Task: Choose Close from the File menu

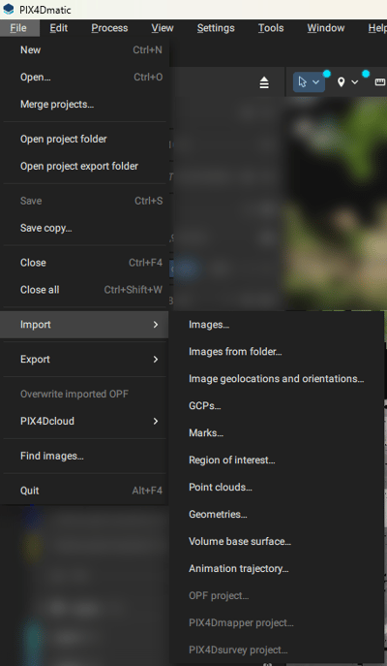Action: pyautogui.click(x=84, y=263)
